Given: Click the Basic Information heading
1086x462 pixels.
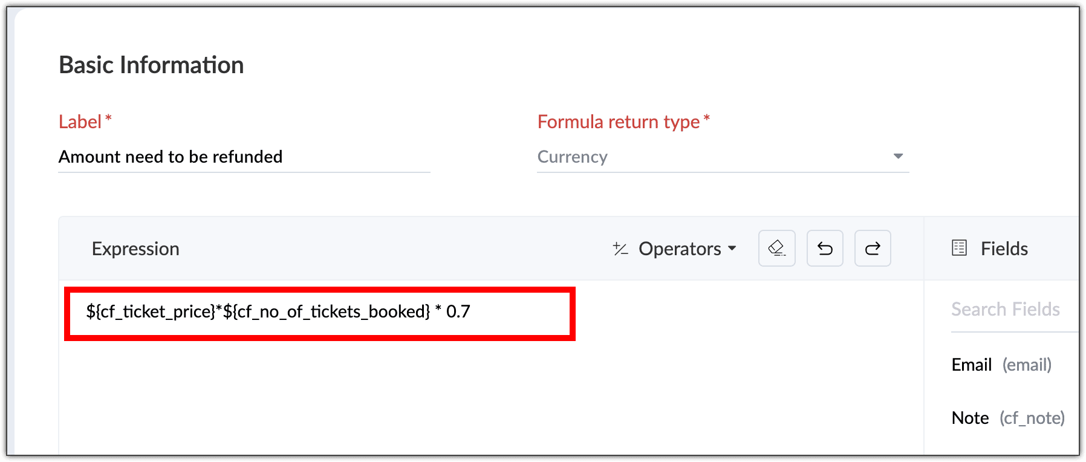Looking at the screenshot, I should pos(151,65).
